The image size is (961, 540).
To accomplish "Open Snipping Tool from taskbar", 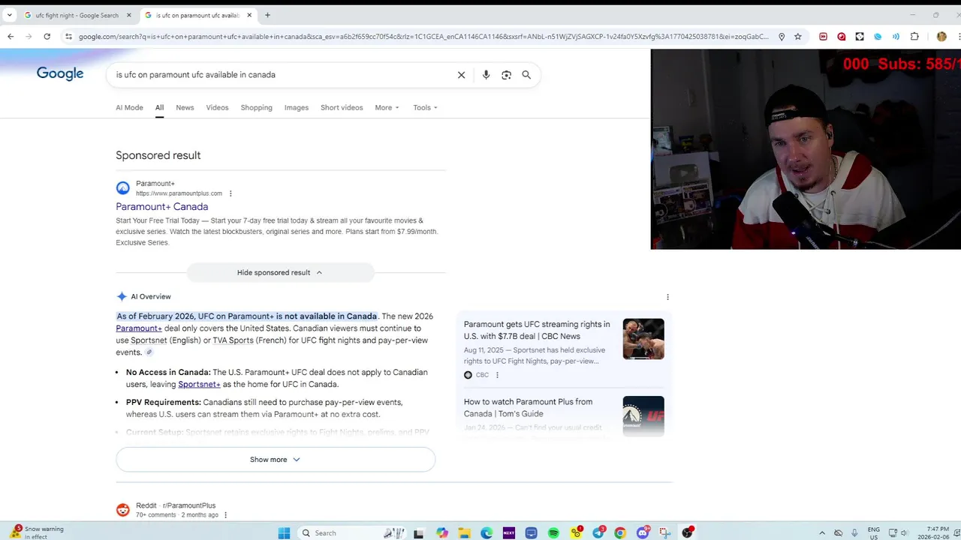I will 665,533.
